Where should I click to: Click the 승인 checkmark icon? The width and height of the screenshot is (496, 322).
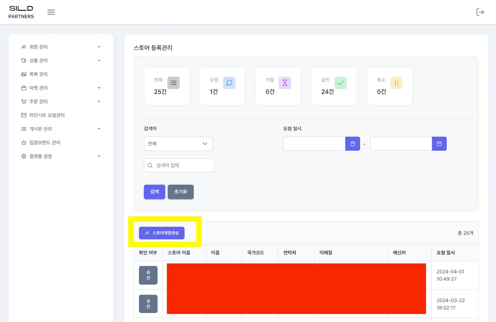pyautogui.click(x=340, y=83)
